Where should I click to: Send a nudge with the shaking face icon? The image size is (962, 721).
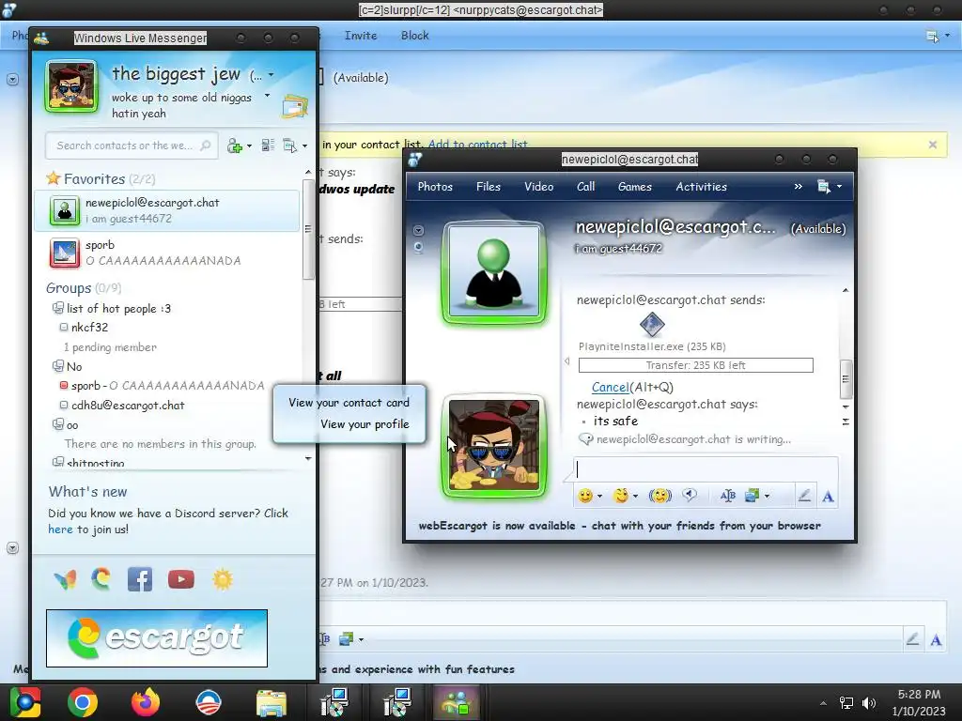(x=660, y=496)
